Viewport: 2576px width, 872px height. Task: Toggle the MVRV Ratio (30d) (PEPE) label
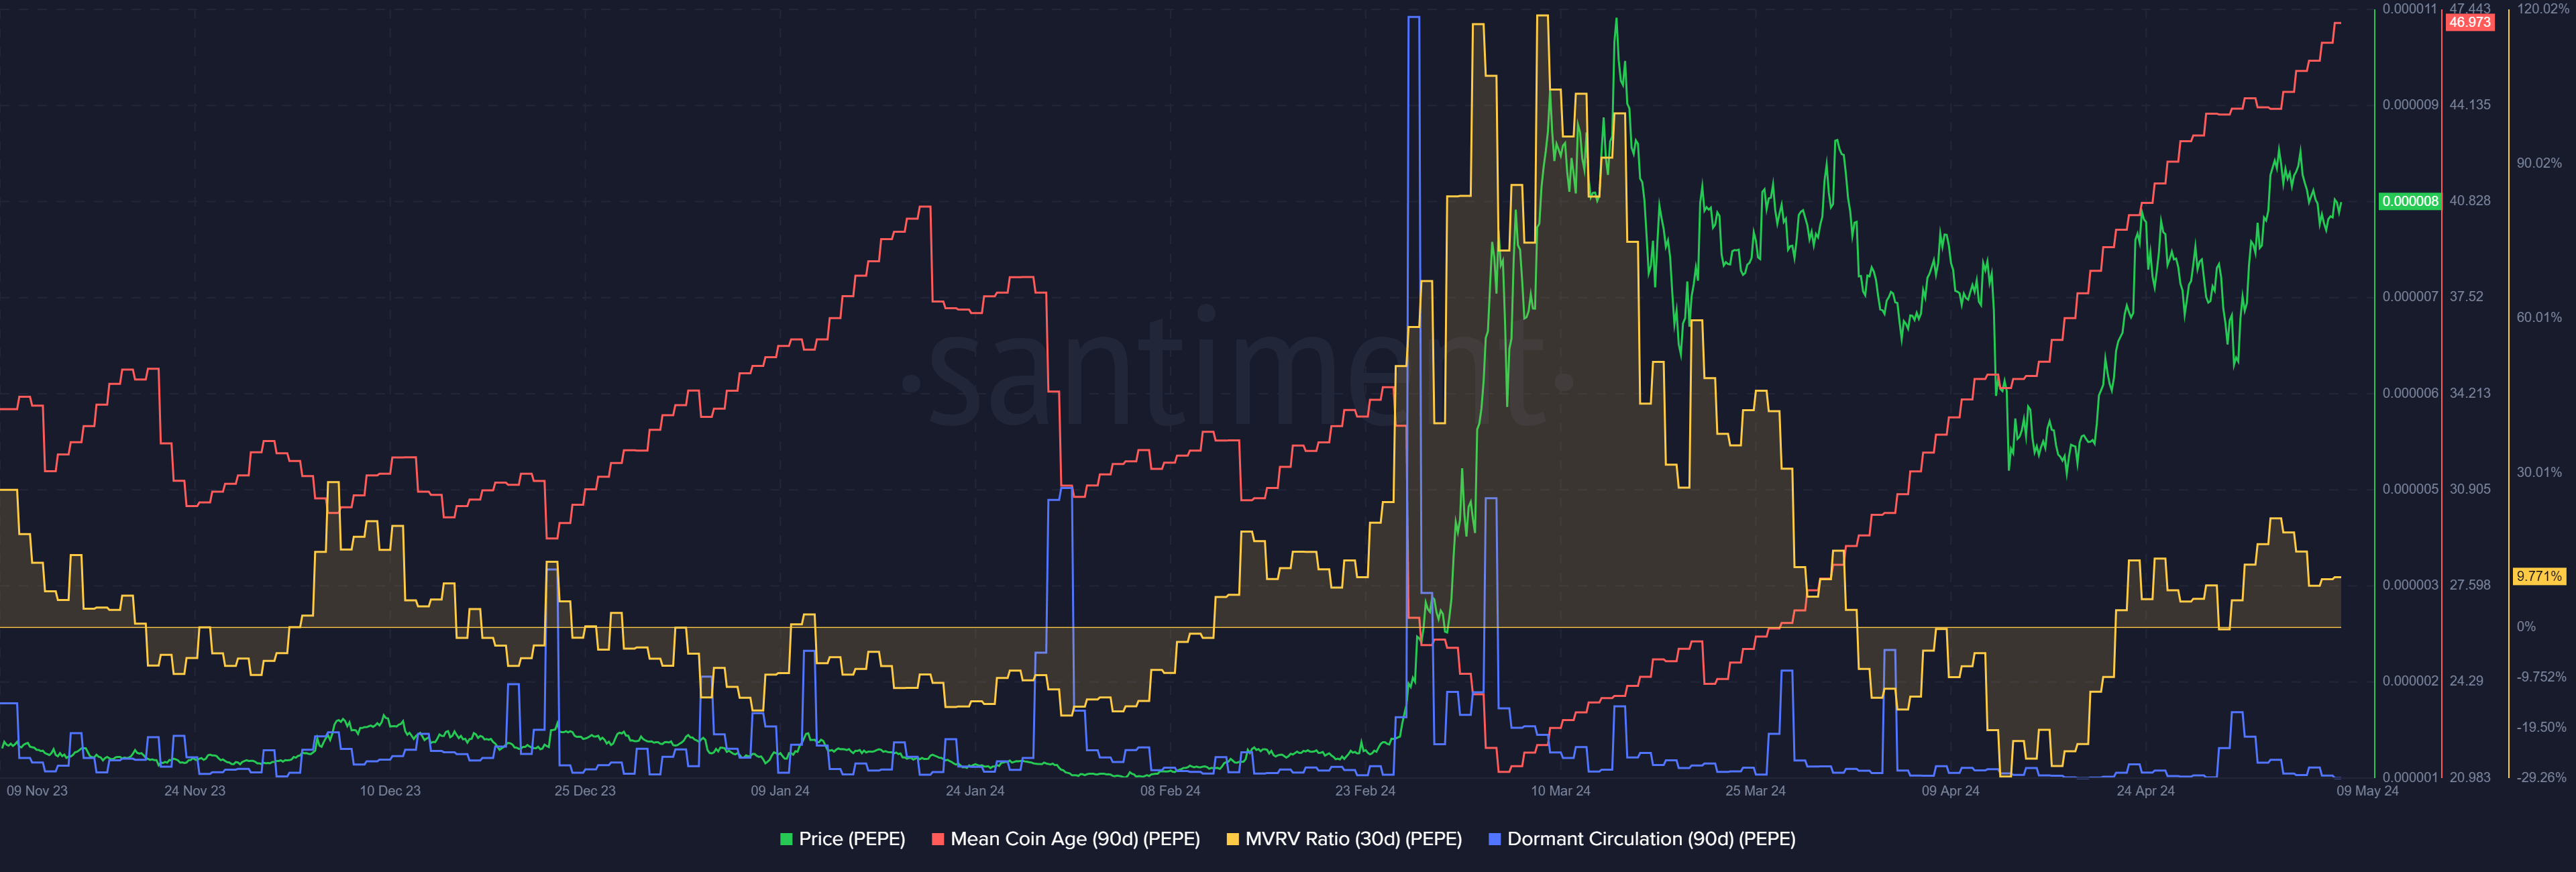click(1353, 839)
